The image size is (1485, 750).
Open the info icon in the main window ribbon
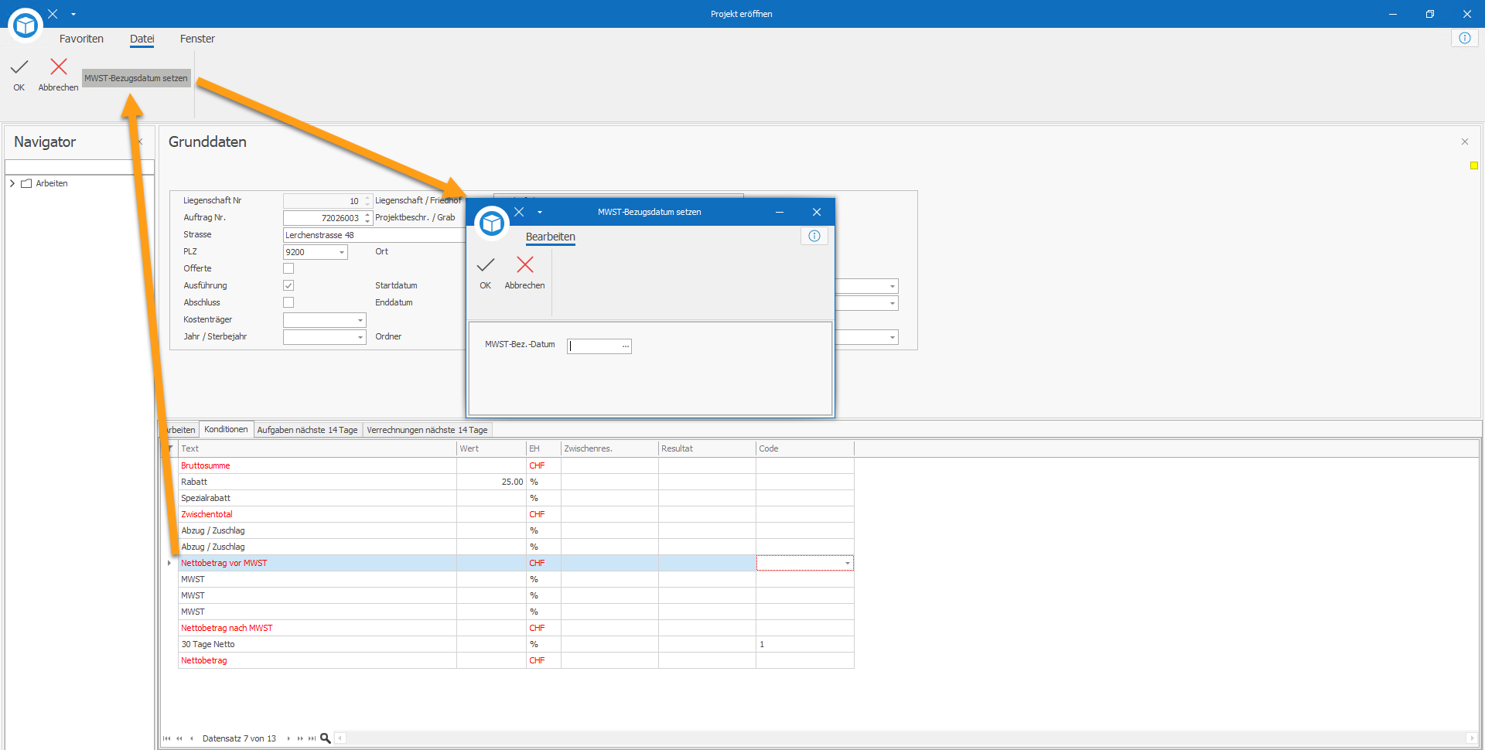tap(1464, 38)
